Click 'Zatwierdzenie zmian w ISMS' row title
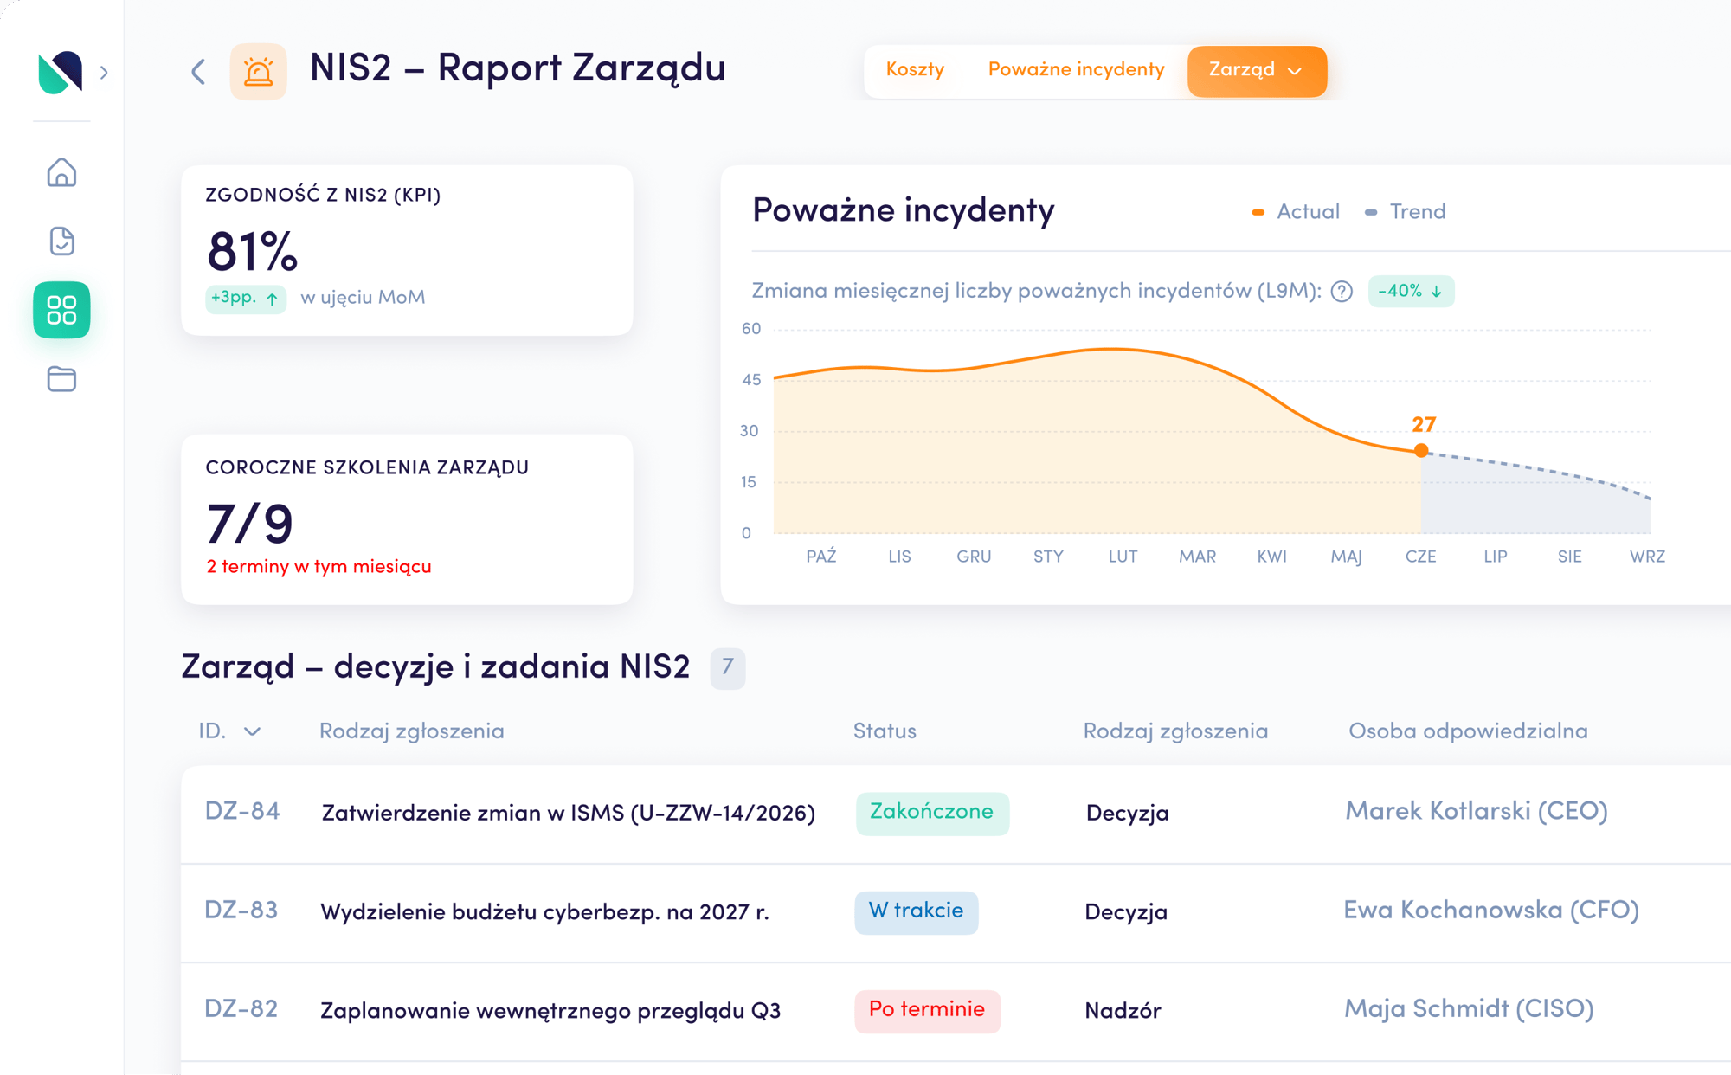The image size is (1731, 1075). click(568, 814)
